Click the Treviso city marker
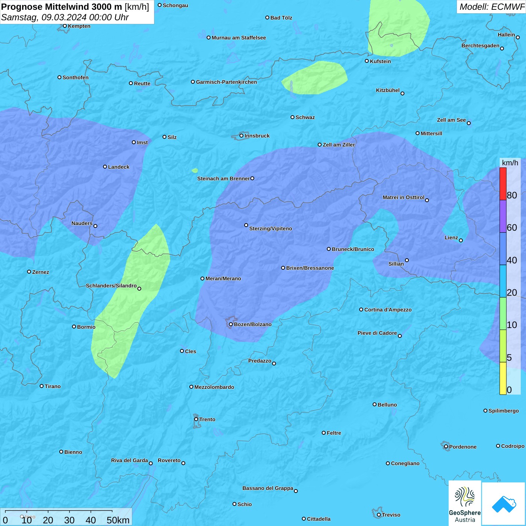Image resolution: width=526 pixels, height=526 pixels. [379, 515]
